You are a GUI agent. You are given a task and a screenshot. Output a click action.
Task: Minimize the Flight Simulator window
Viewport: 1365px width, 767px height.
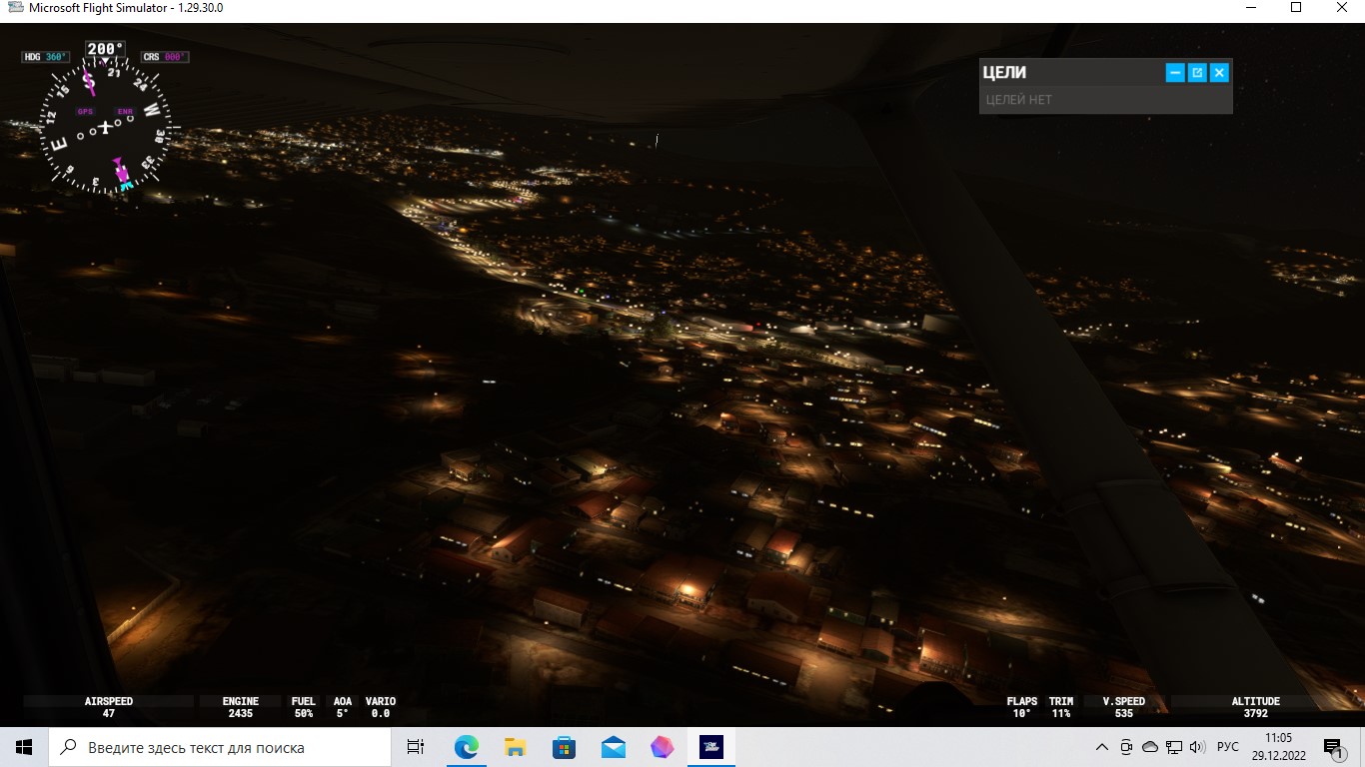[x=1250, y=8]
